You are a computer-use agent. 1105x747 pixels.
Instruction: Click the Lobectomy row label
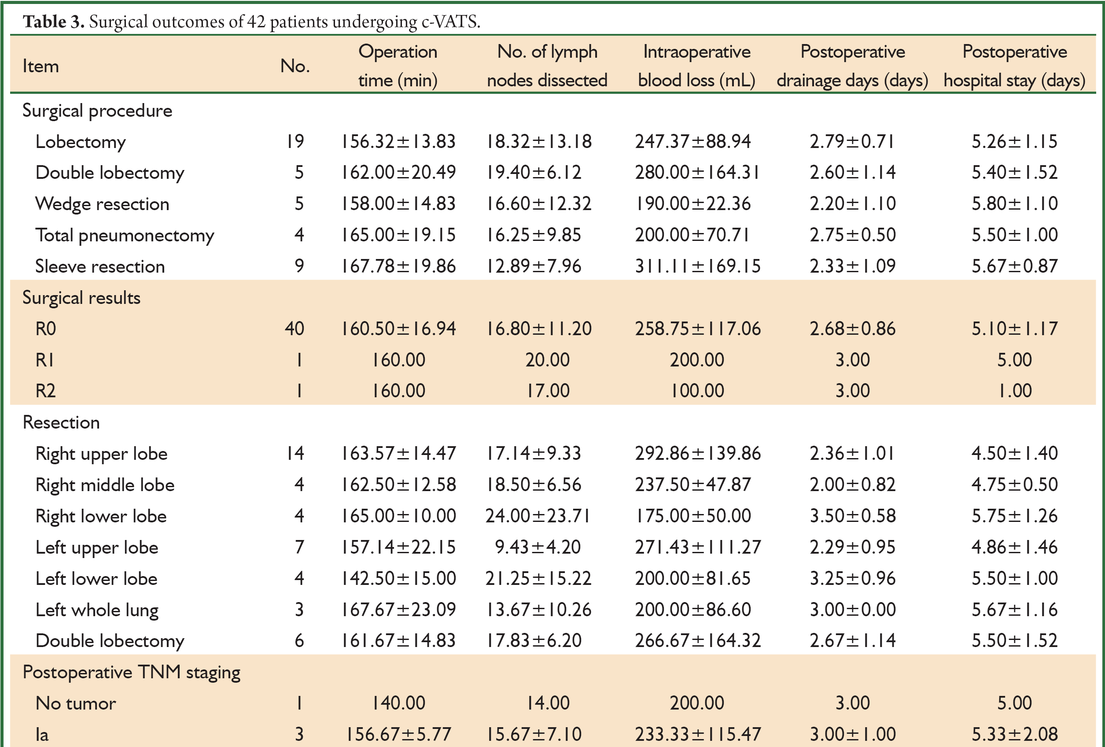tap(81, 142)
